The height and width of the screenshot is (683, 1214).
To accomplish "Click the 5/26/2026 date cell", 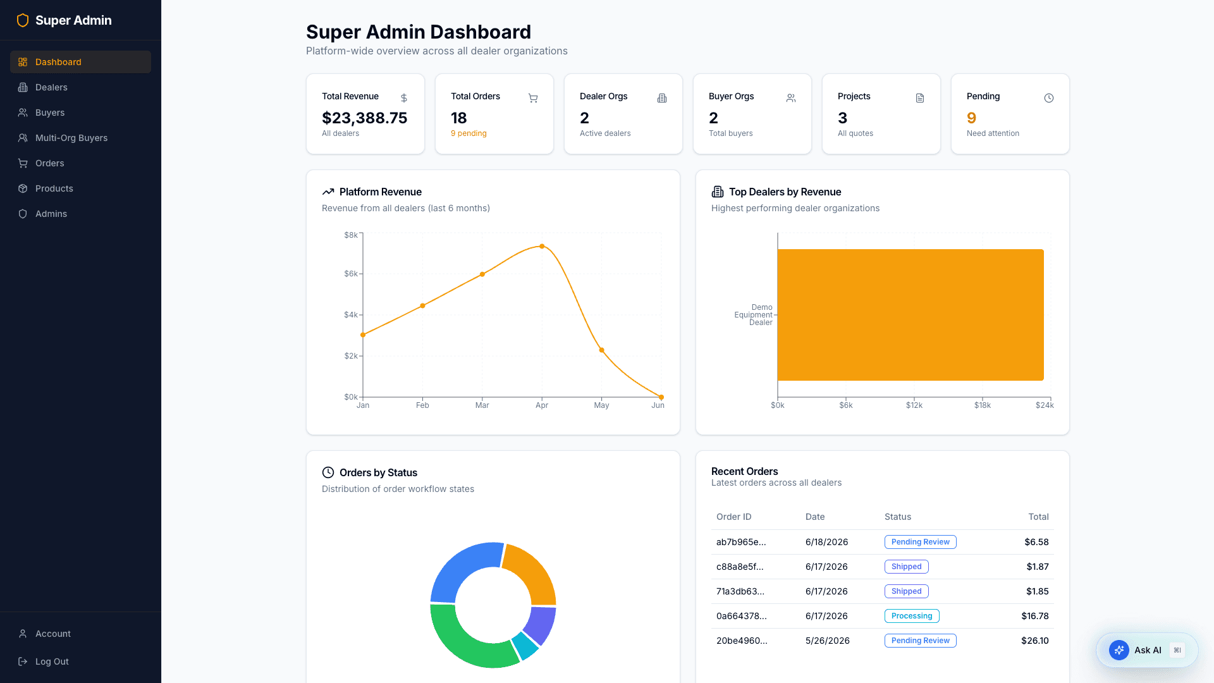I will [828, 641].
